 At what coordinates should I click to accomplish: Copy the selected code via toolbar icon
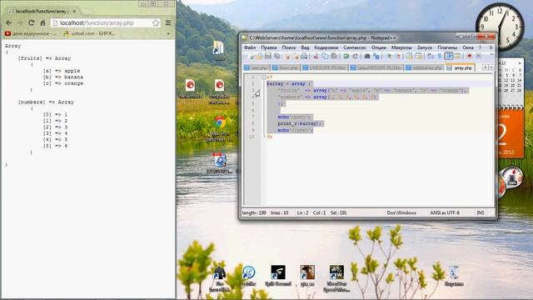point(325,56)
